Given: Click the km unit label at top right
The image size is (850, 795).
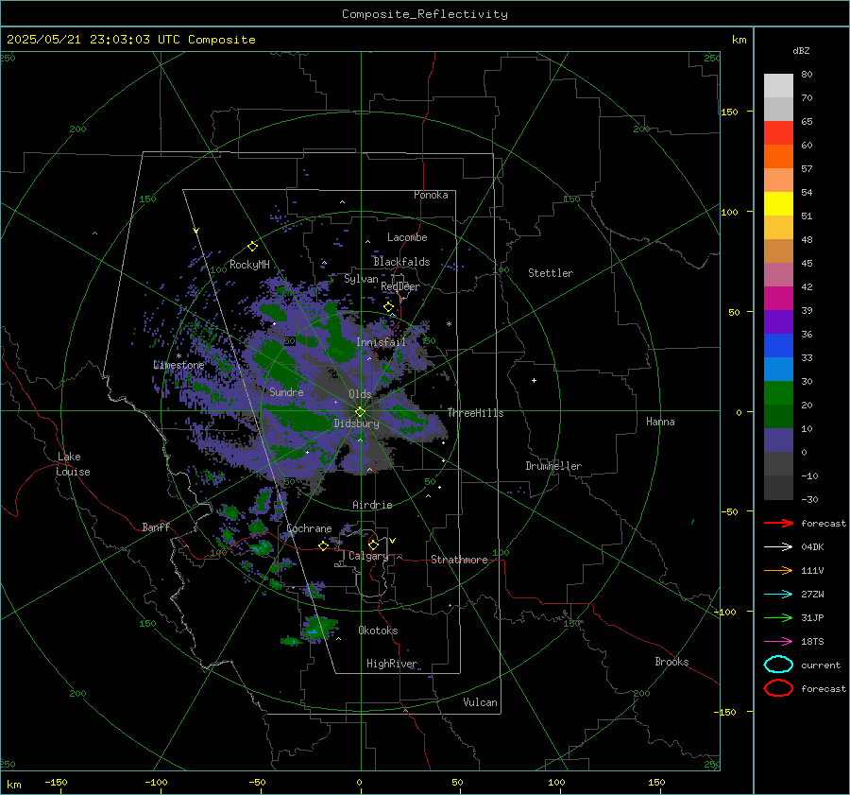Looking at the screenshot, I should click(739, 40).
